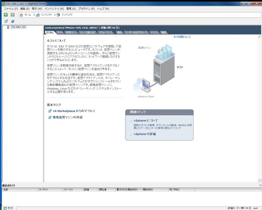Click the 関連トピック panel header
This screenshot has width=262, height=210.
(x=159, y=112)
